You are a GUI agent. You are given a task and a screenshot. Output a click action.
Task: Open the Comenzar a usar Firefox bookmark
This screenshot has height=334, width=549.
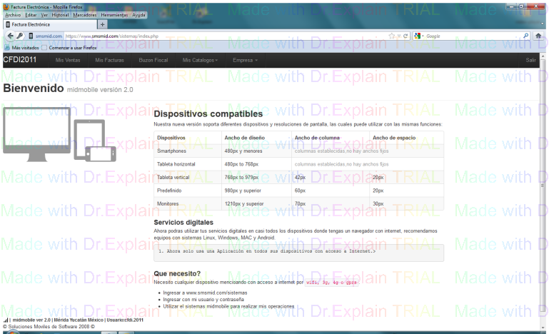(69, 48)
